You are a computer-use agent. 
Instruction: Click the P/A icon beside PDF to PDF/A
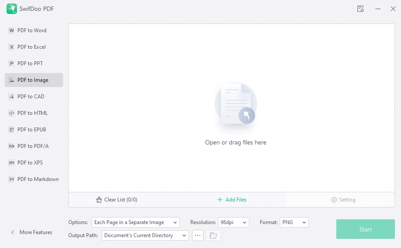[x=11, y=146]
